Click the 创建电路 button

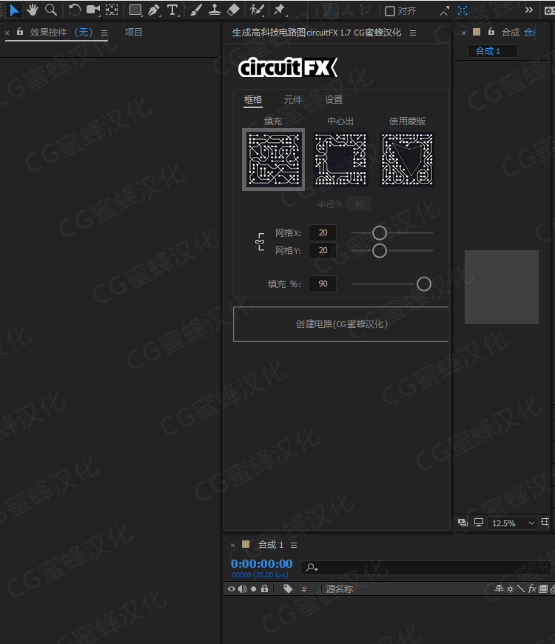(341, 324)
